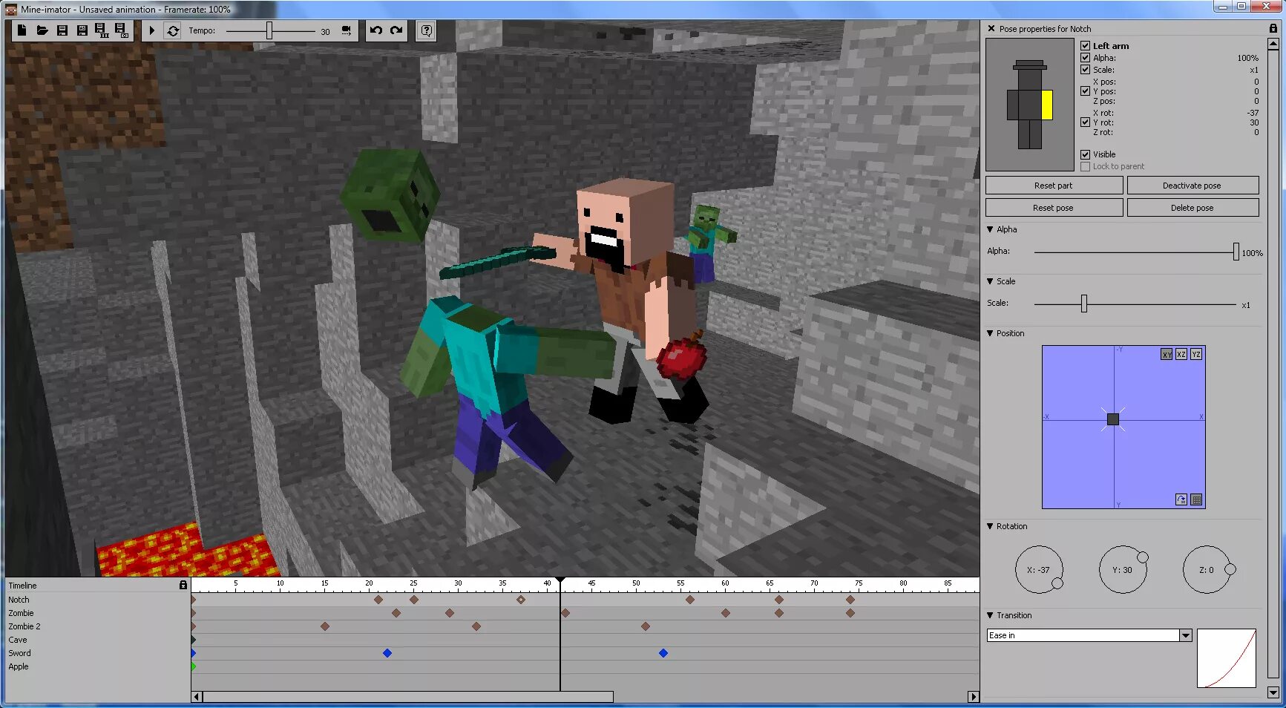This screenshot has width=1286, height=708.
Task: Check Lock to parent checkbox
Action: coord(1085,166)
